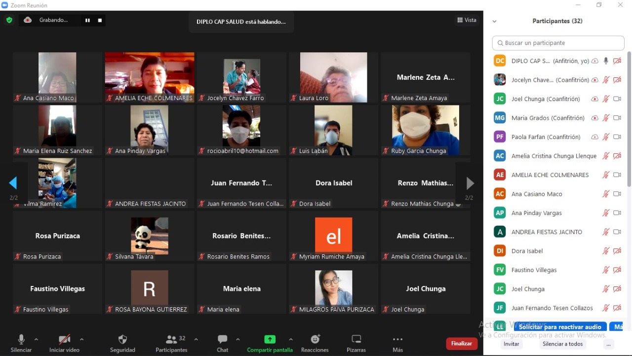
Task: Click the green encryption shield icon
Action: point(9,20)
